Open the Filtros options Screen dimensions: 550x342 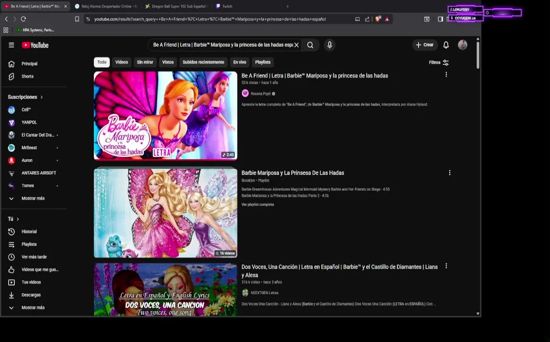(x=439, y=62)
